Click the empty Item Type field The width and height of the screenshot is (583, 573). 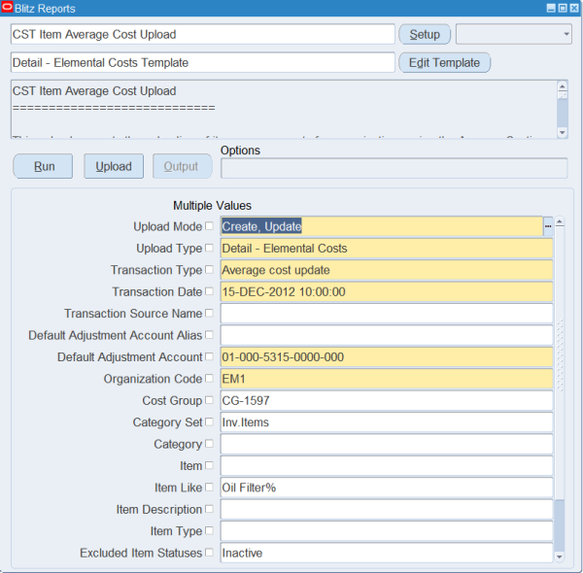pyautogui.click(x=387, y=531)
